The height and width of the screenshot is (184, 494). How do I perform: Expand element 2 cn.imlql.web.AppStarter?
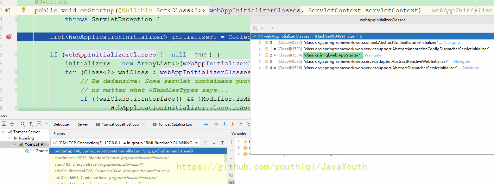(260, 55)
